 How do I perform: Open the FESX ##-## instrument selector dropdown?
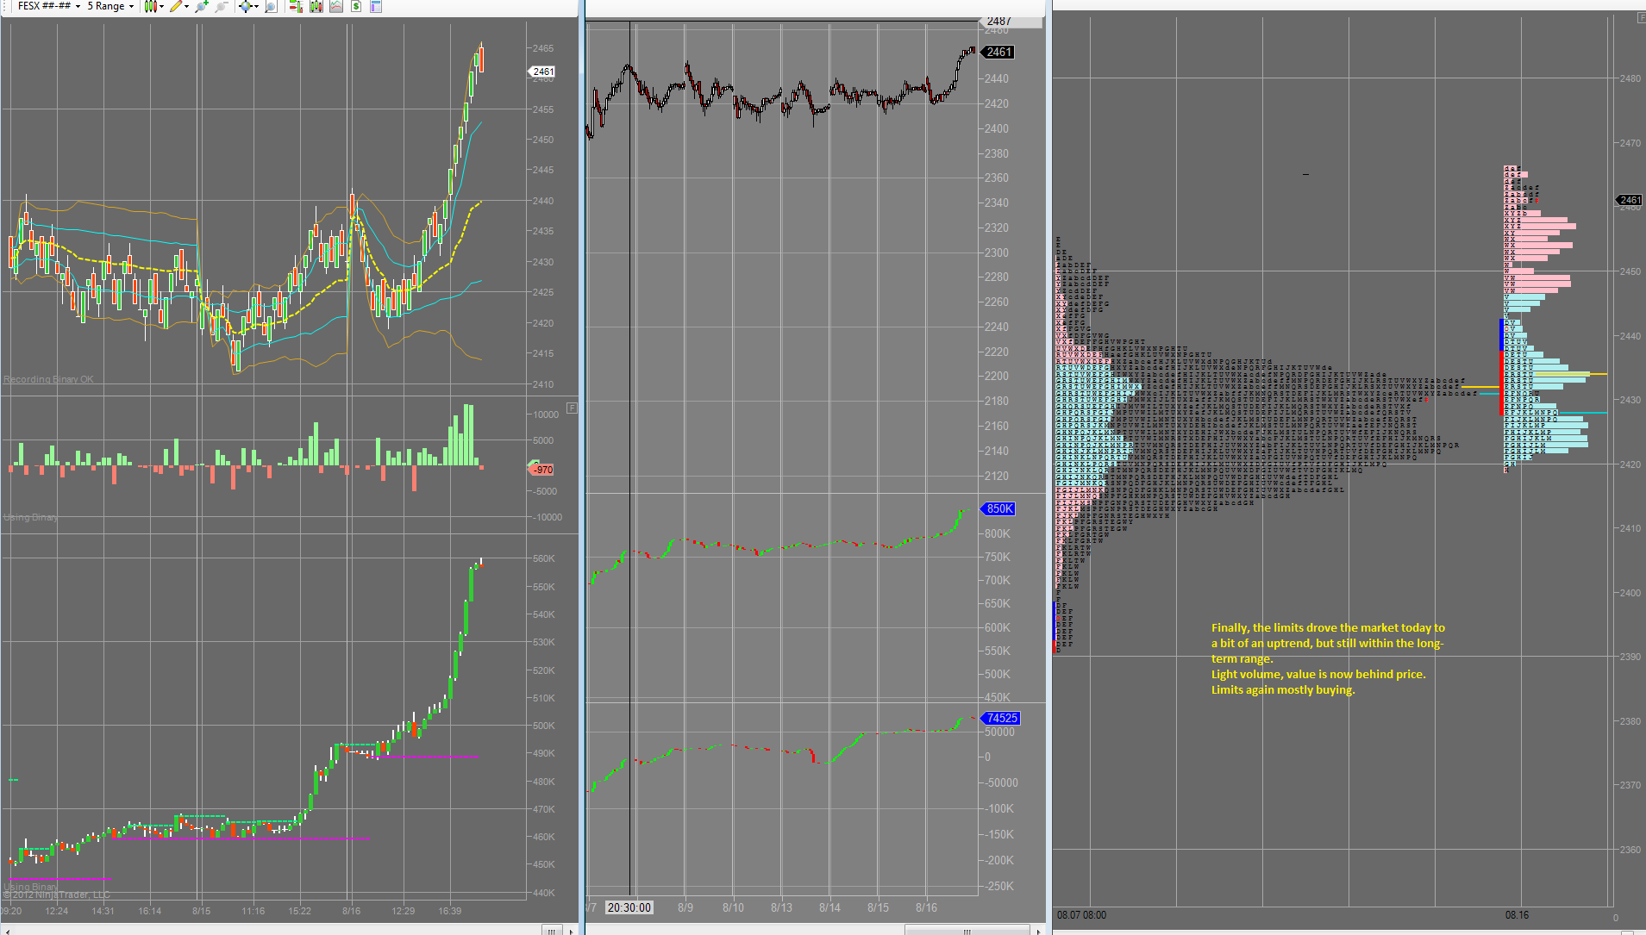click(x=48, y=6)
